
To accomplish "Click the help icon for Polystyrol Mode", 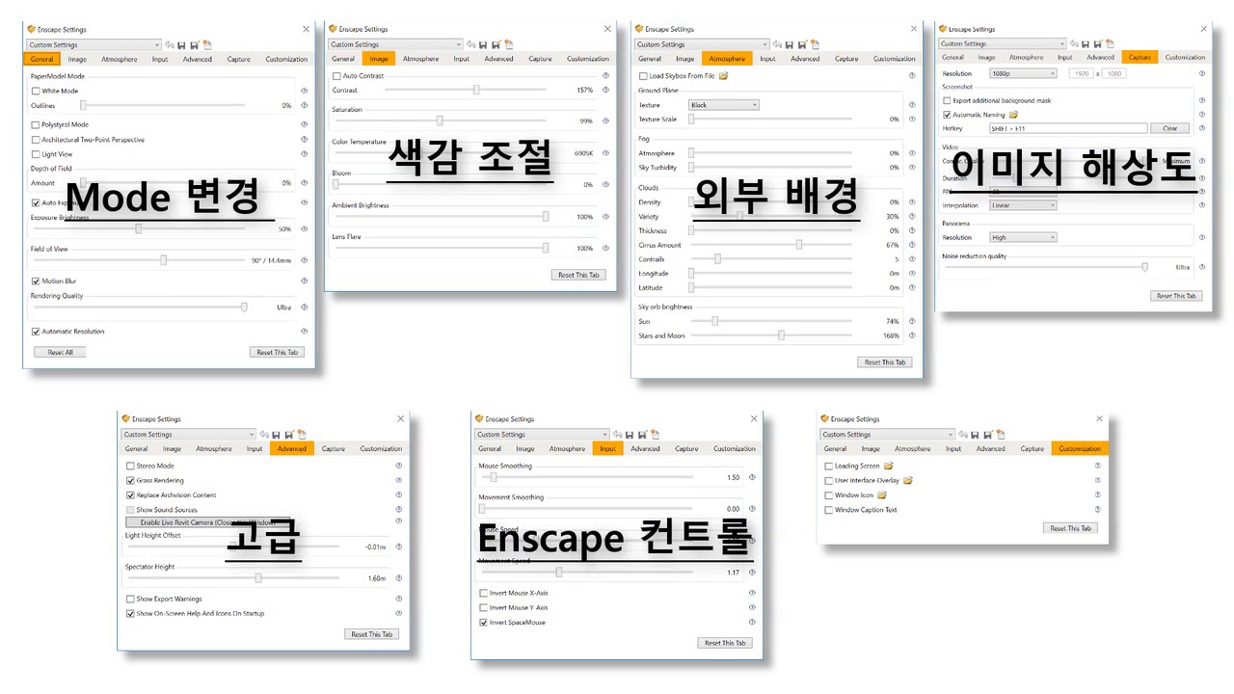I will 304,124.
